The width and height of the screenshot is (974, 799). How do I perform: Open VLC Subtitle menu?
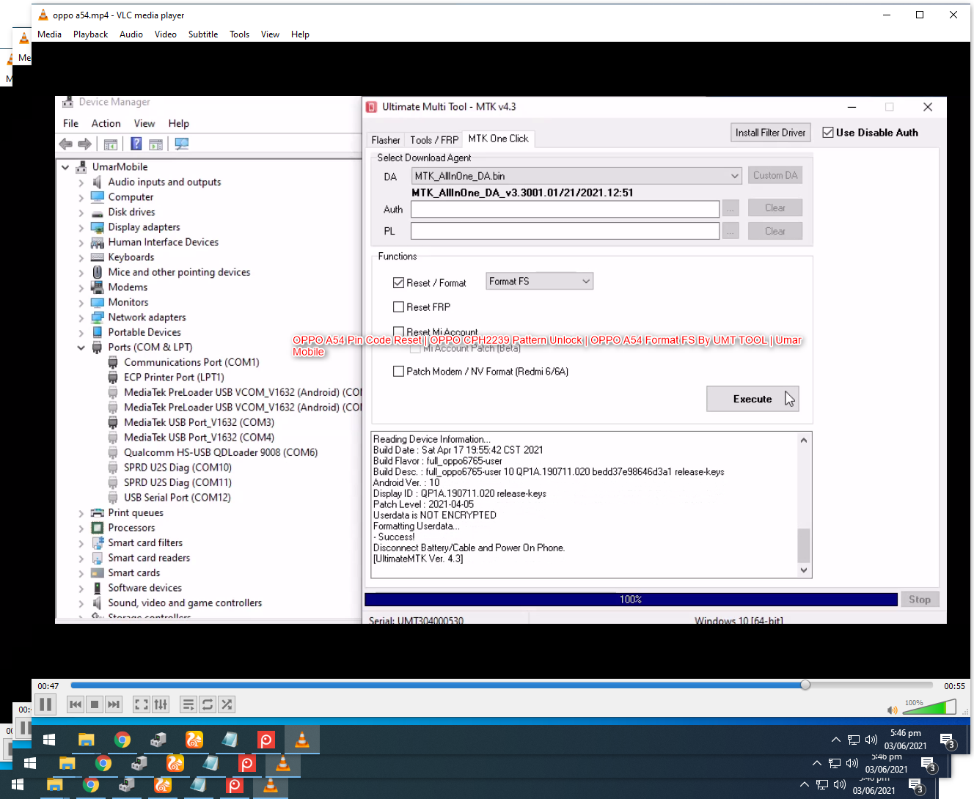203,34
